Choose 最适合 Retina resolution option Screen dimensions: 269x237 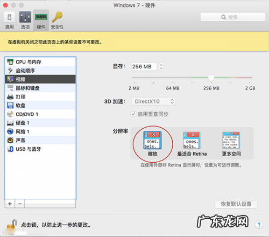pos(192,144)
